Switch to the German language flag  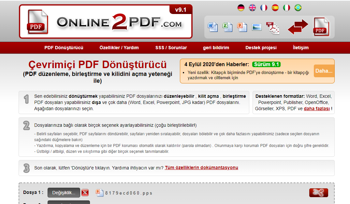[241, 8]
